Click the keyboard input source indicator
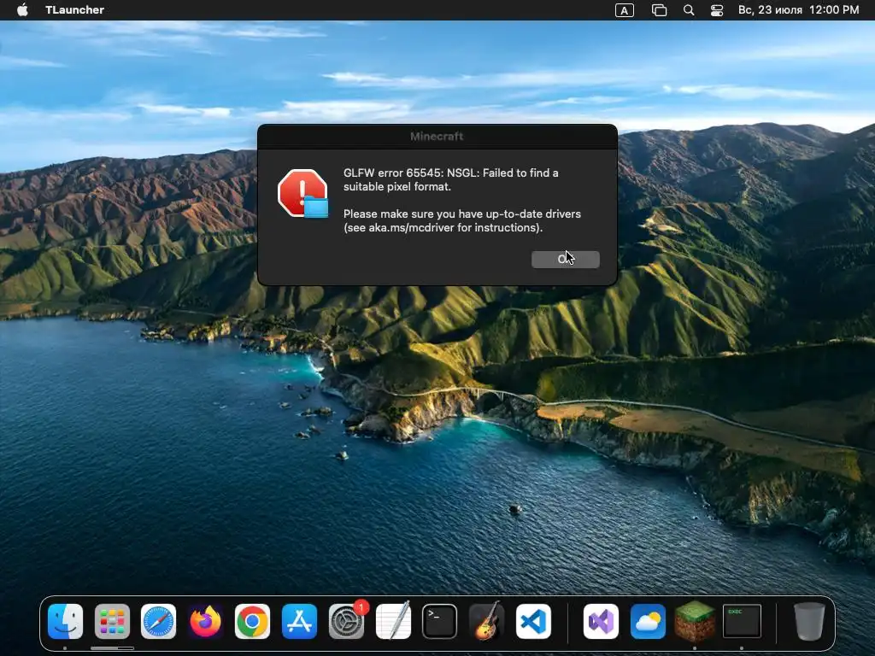The image size is (875, 656). coord(624,10)
